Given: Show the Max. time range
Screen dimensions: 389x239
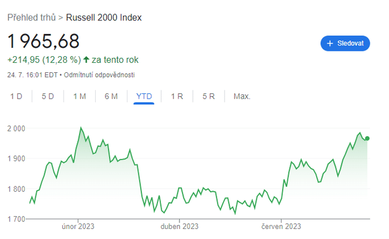Looking at the screenshot, I should 242,96.
